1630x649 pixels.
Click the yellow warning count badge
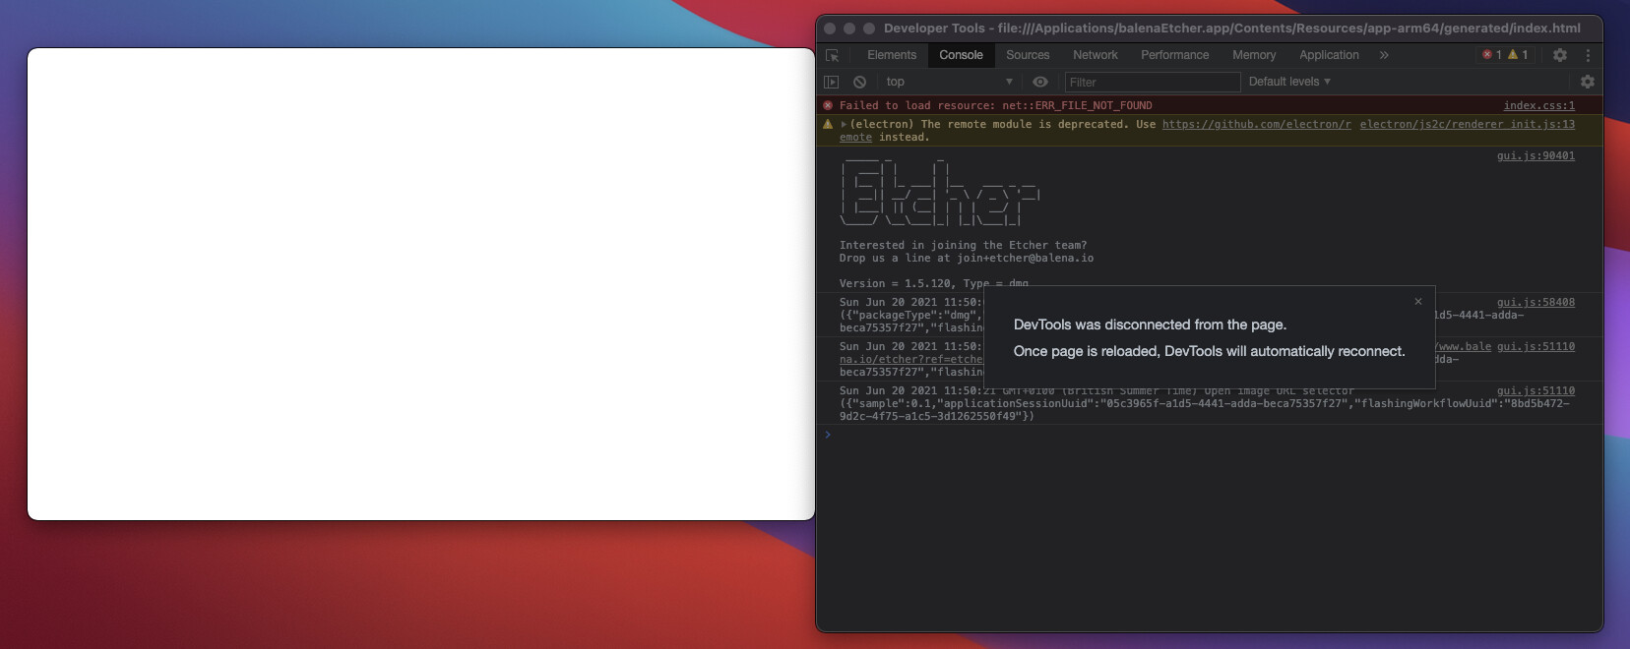click(1519, 55)
